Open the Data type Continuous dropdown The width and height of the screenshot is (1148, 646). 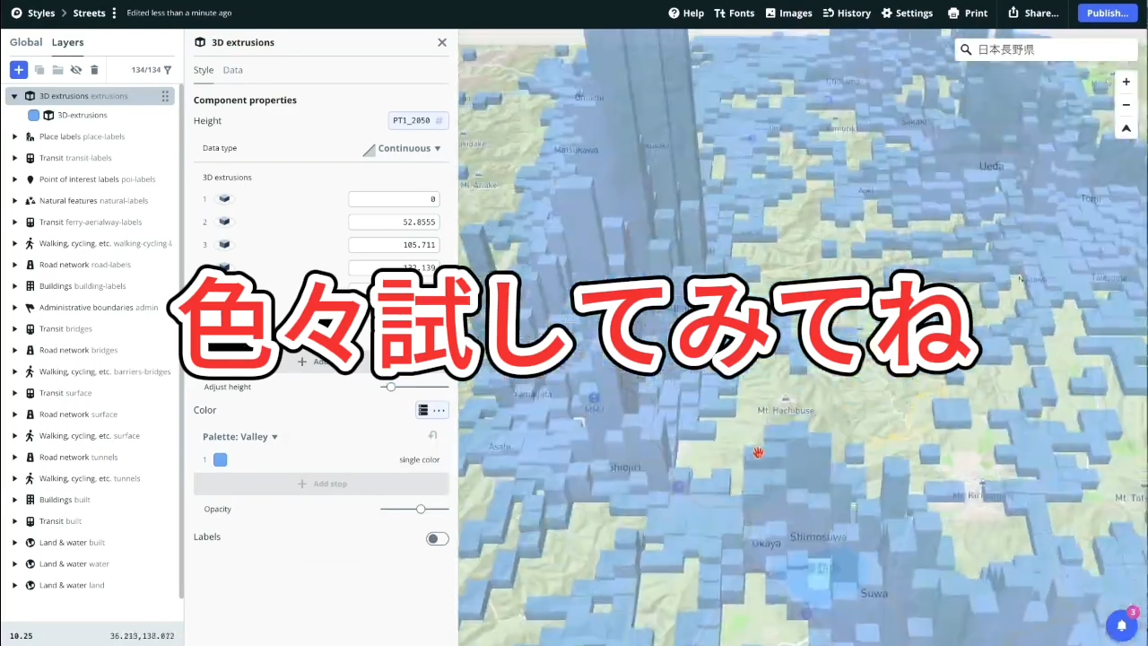point(408,148)
